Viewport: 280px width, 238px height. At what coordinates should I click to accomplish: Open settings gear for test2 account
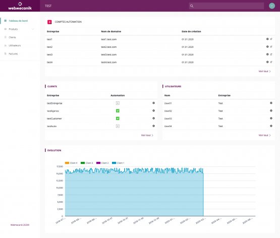pyautogui.click(x=267, y=46)
